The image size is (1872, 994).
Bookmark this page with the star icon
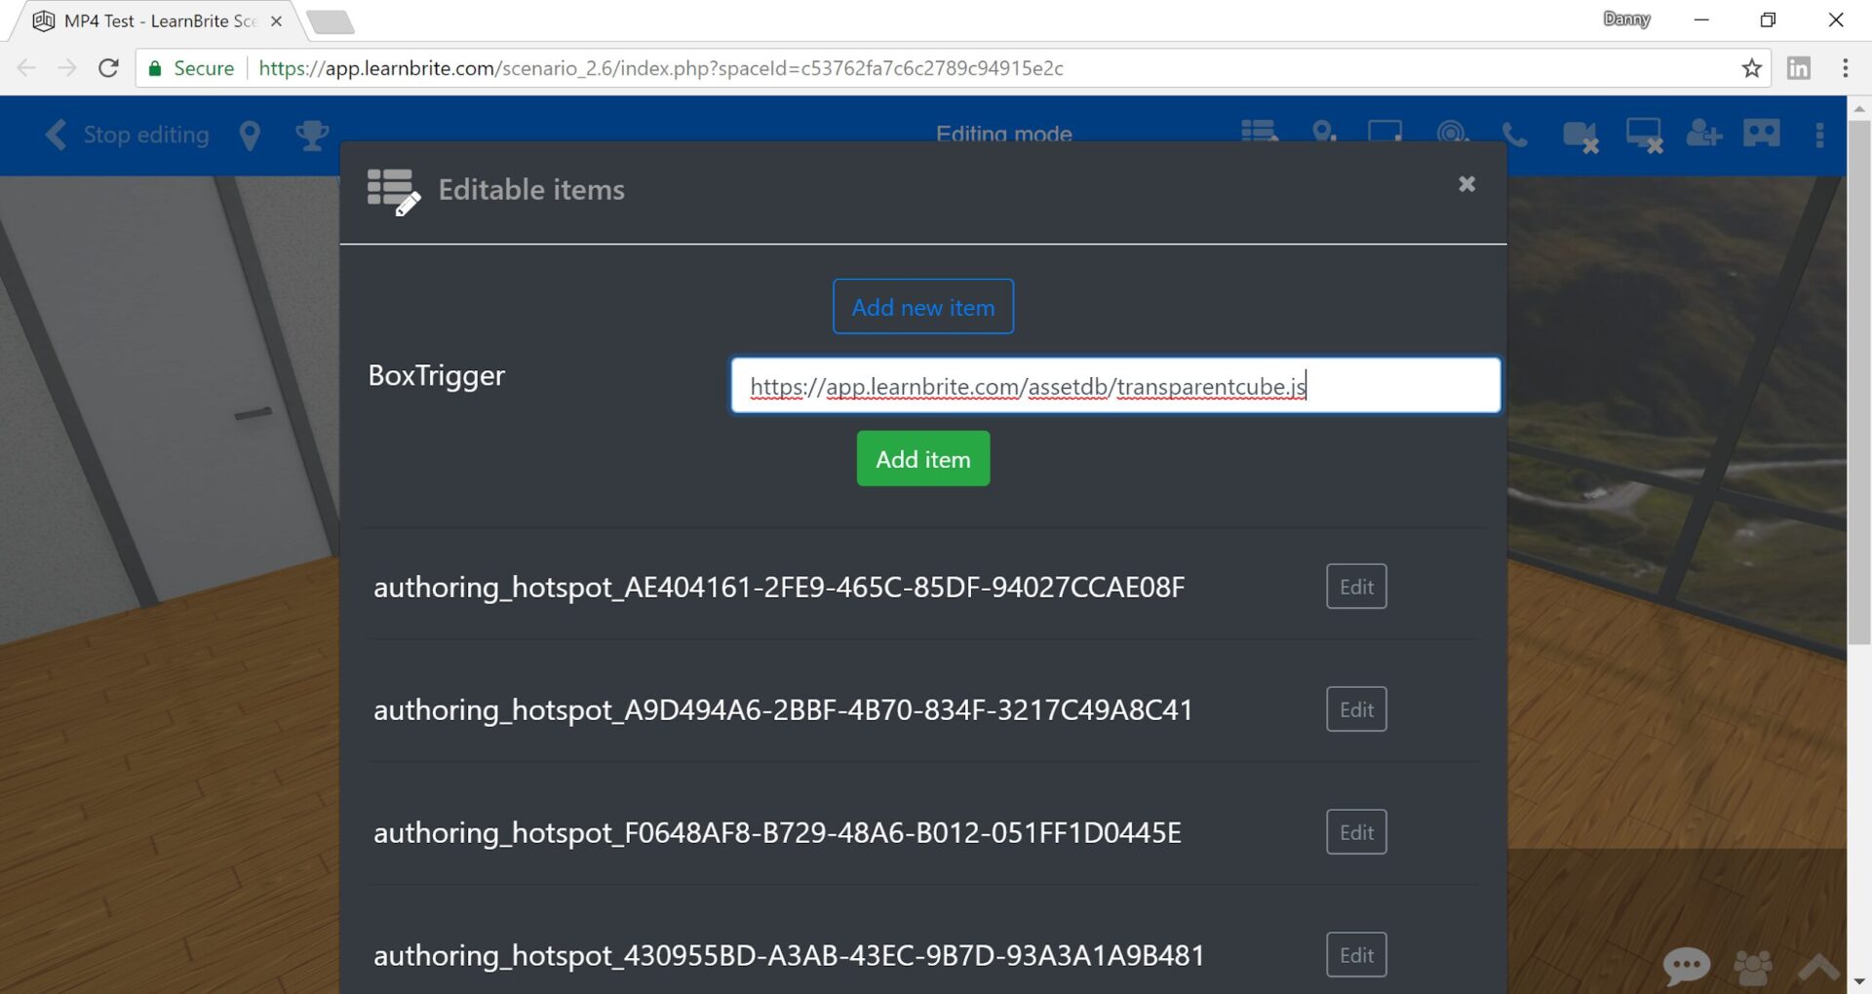[x=1751, y=68]
